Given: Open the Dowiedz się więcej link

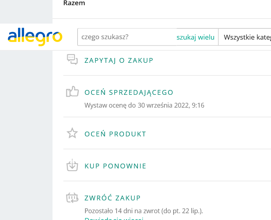Looking at the screenshot, I should [113, 218].
